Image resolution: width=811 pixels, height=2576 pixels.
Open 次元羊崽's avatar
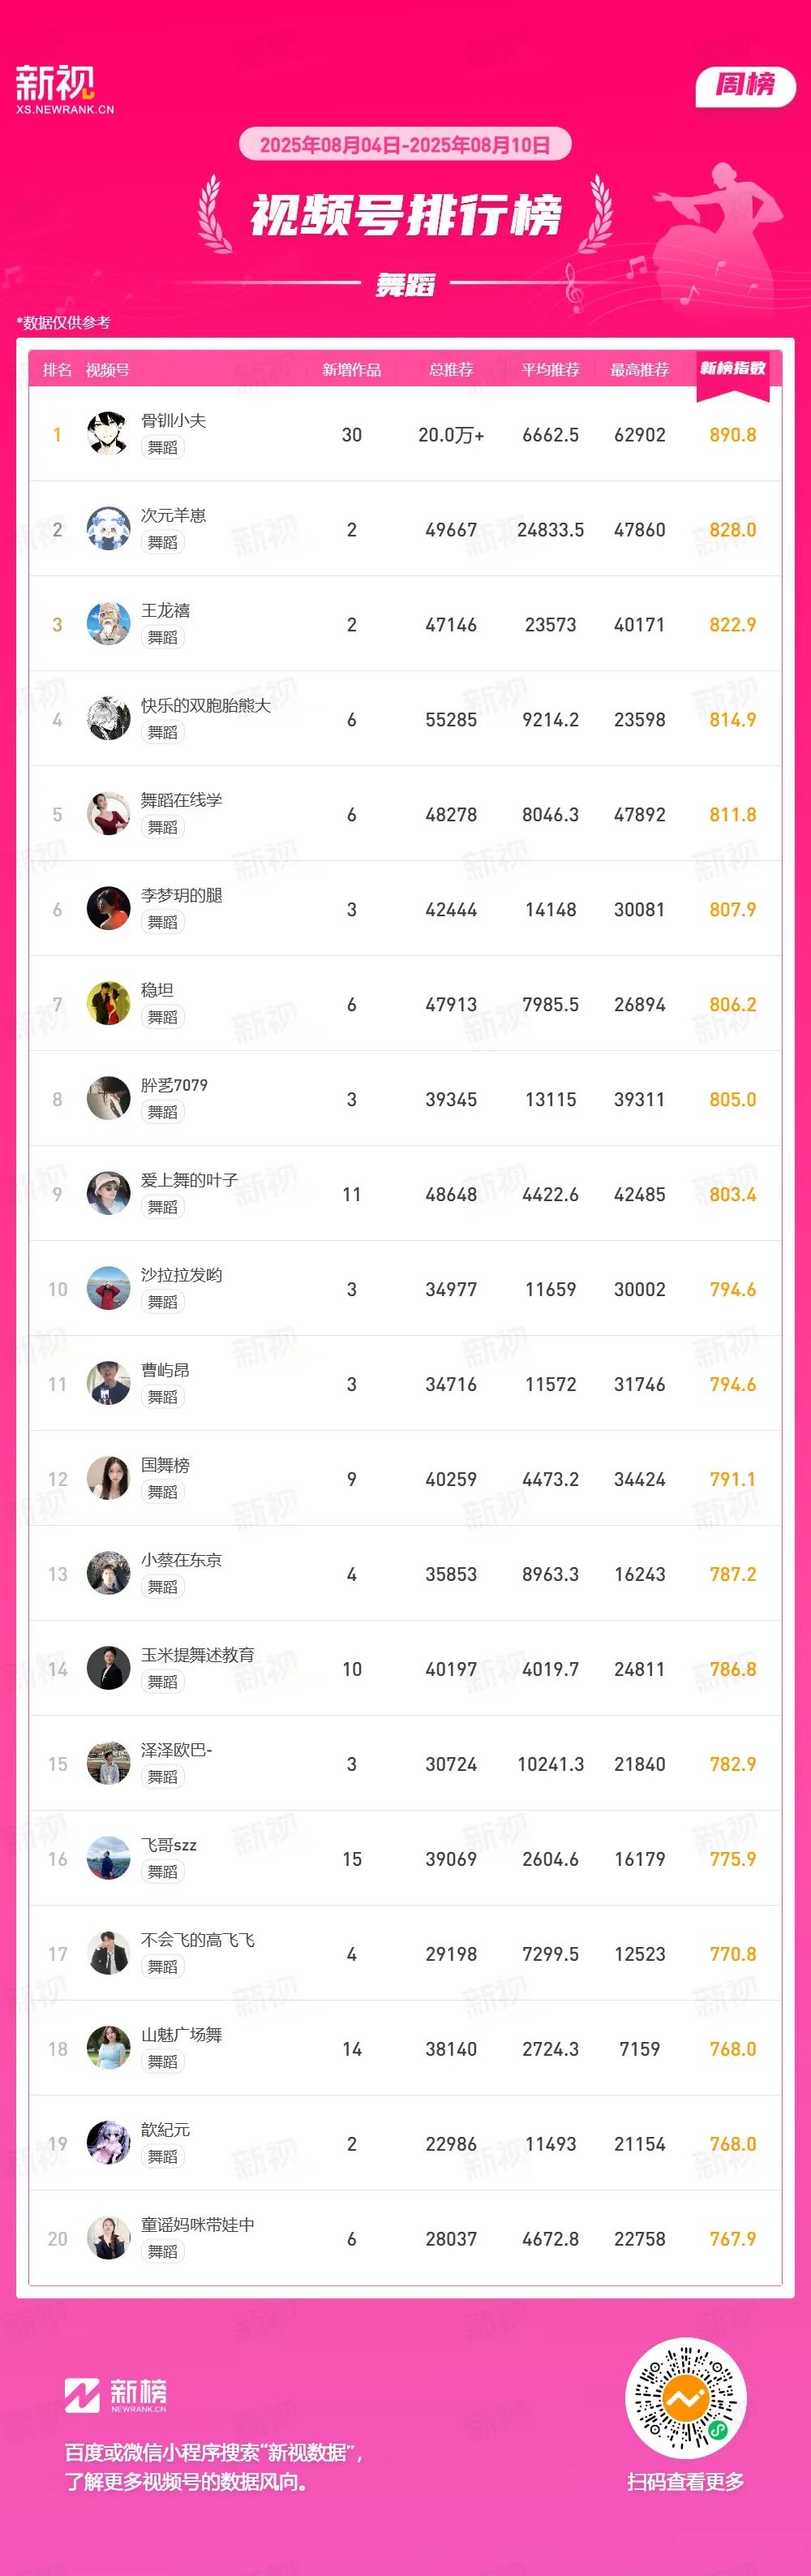click(x=108, y=528)
